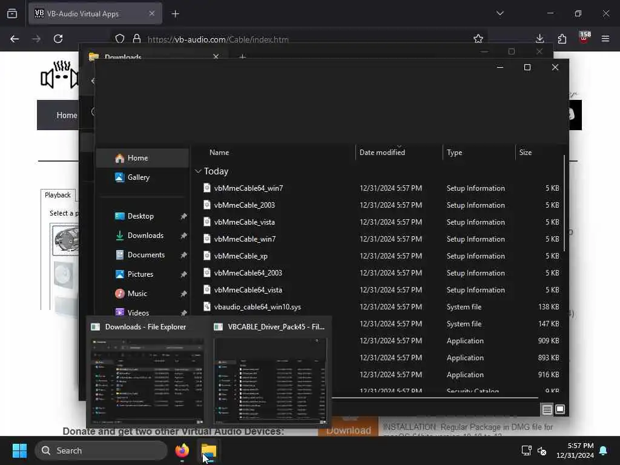The width and height of the screenshot is (620, 465).
Task: Close the Downloads tab in background Explorer
Action: pos(216,56)
